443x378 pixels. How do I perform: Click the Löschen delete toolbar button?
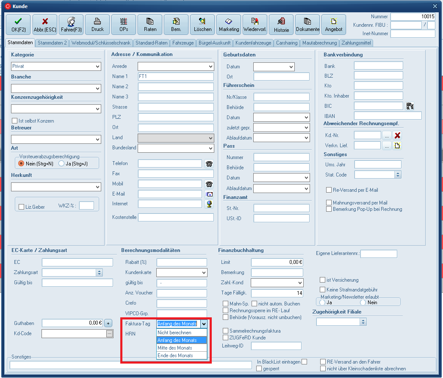202,25
